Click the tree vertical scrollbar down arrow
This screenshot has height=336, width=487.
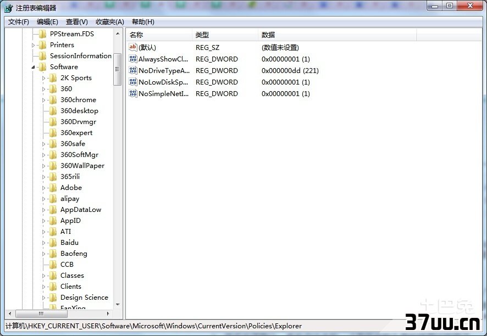[x=118, y=305]
